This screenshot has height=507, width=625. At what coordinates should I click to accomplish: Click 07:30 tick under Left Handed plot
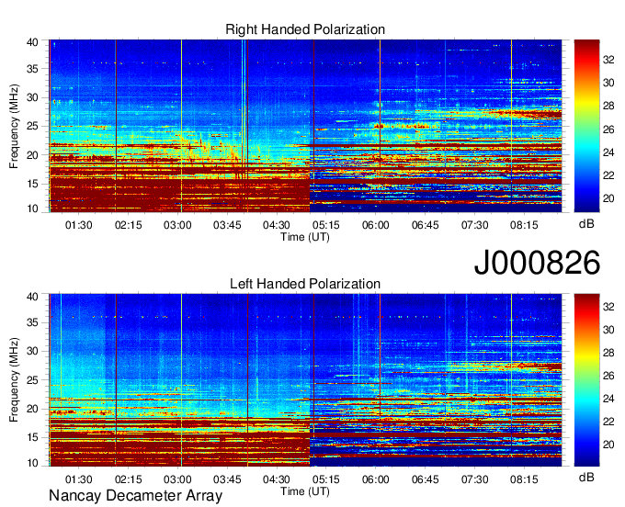click(x=474, y=479)
